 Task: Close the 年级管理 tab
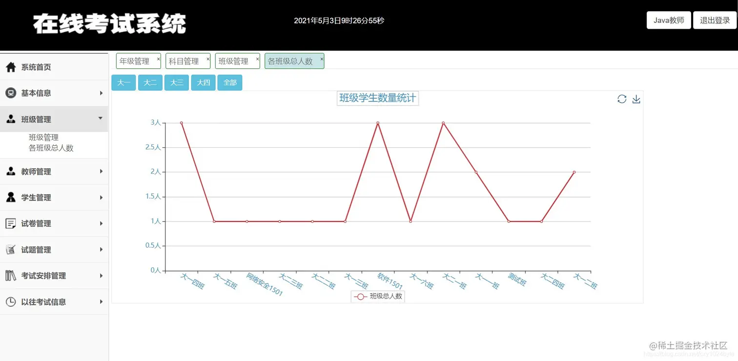click(158, 59)
